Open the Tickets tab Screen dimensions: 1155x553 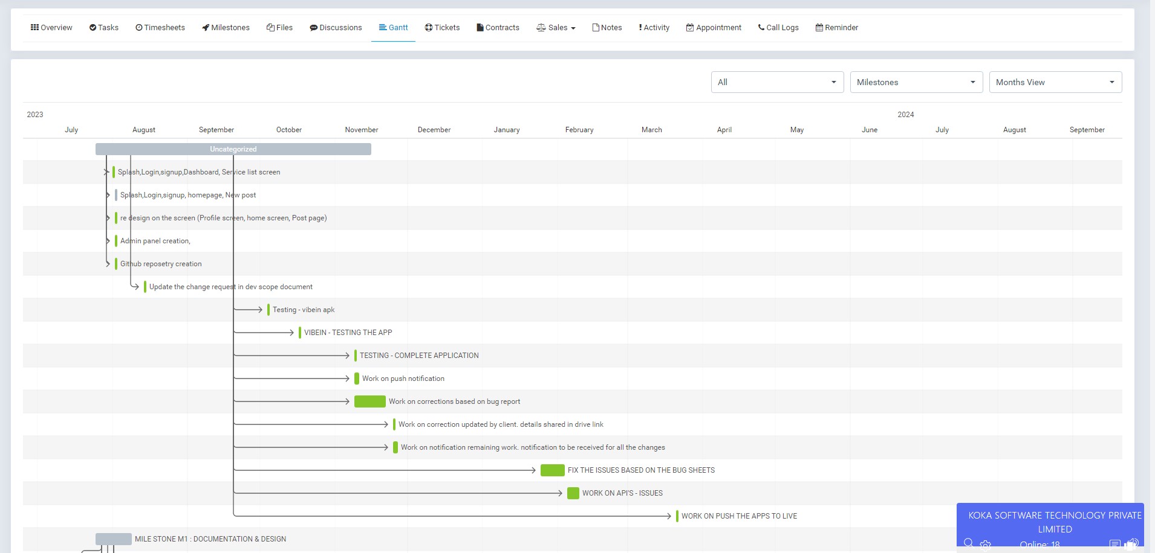point(442,28)
